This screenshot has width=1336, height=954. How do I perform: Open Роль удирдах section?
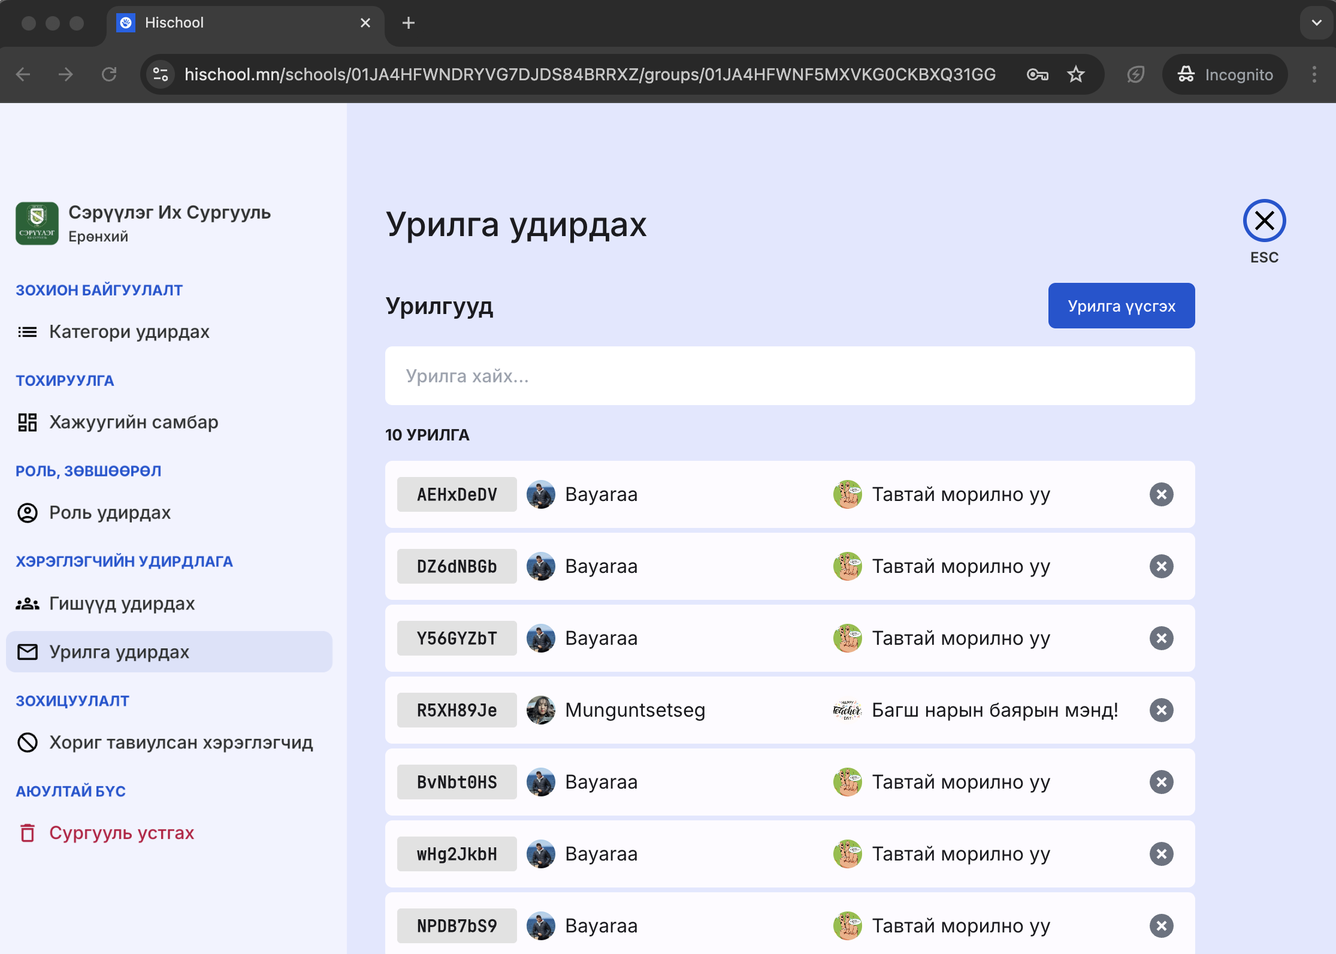[x=110, y=512]
